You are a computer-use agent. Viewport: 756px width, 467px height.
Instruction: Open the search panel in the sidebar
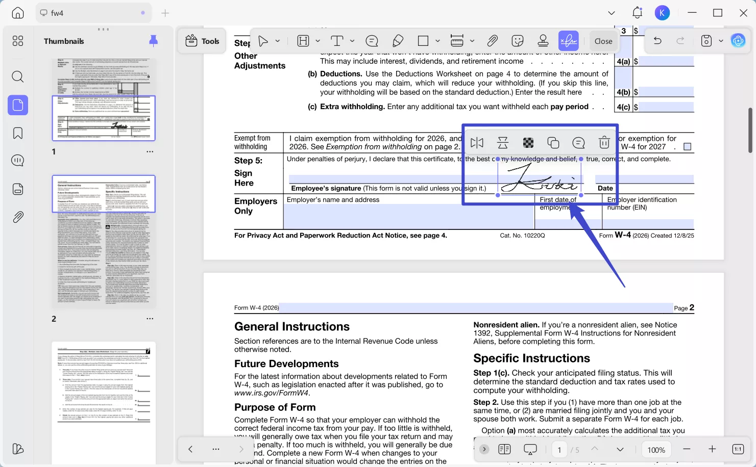[17, 76]
